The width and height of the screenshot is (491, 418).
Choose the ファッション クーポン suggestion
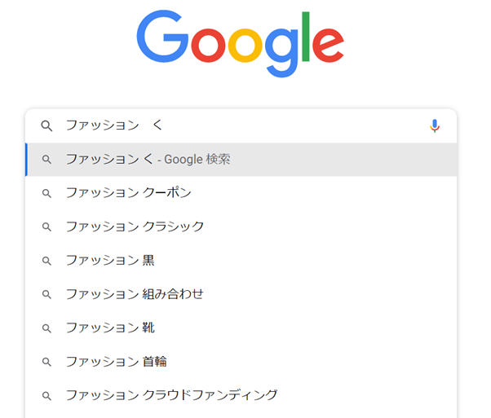coord(129,193)
